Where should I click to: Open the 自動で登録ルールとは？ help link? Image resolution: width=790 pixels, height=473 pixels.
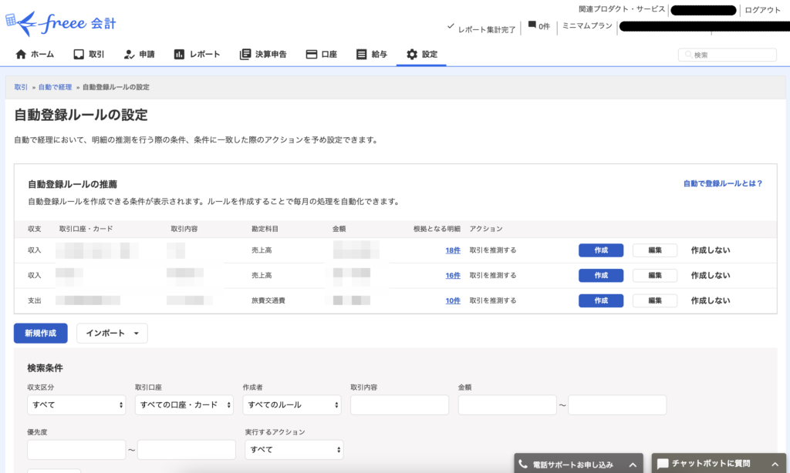click(x=722, y=184)
